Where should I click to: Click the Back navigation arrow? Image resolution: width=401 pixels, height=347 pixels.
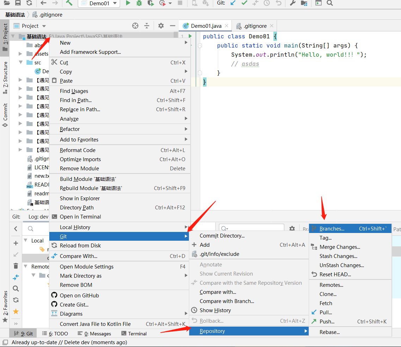click(x=43, y=3)
